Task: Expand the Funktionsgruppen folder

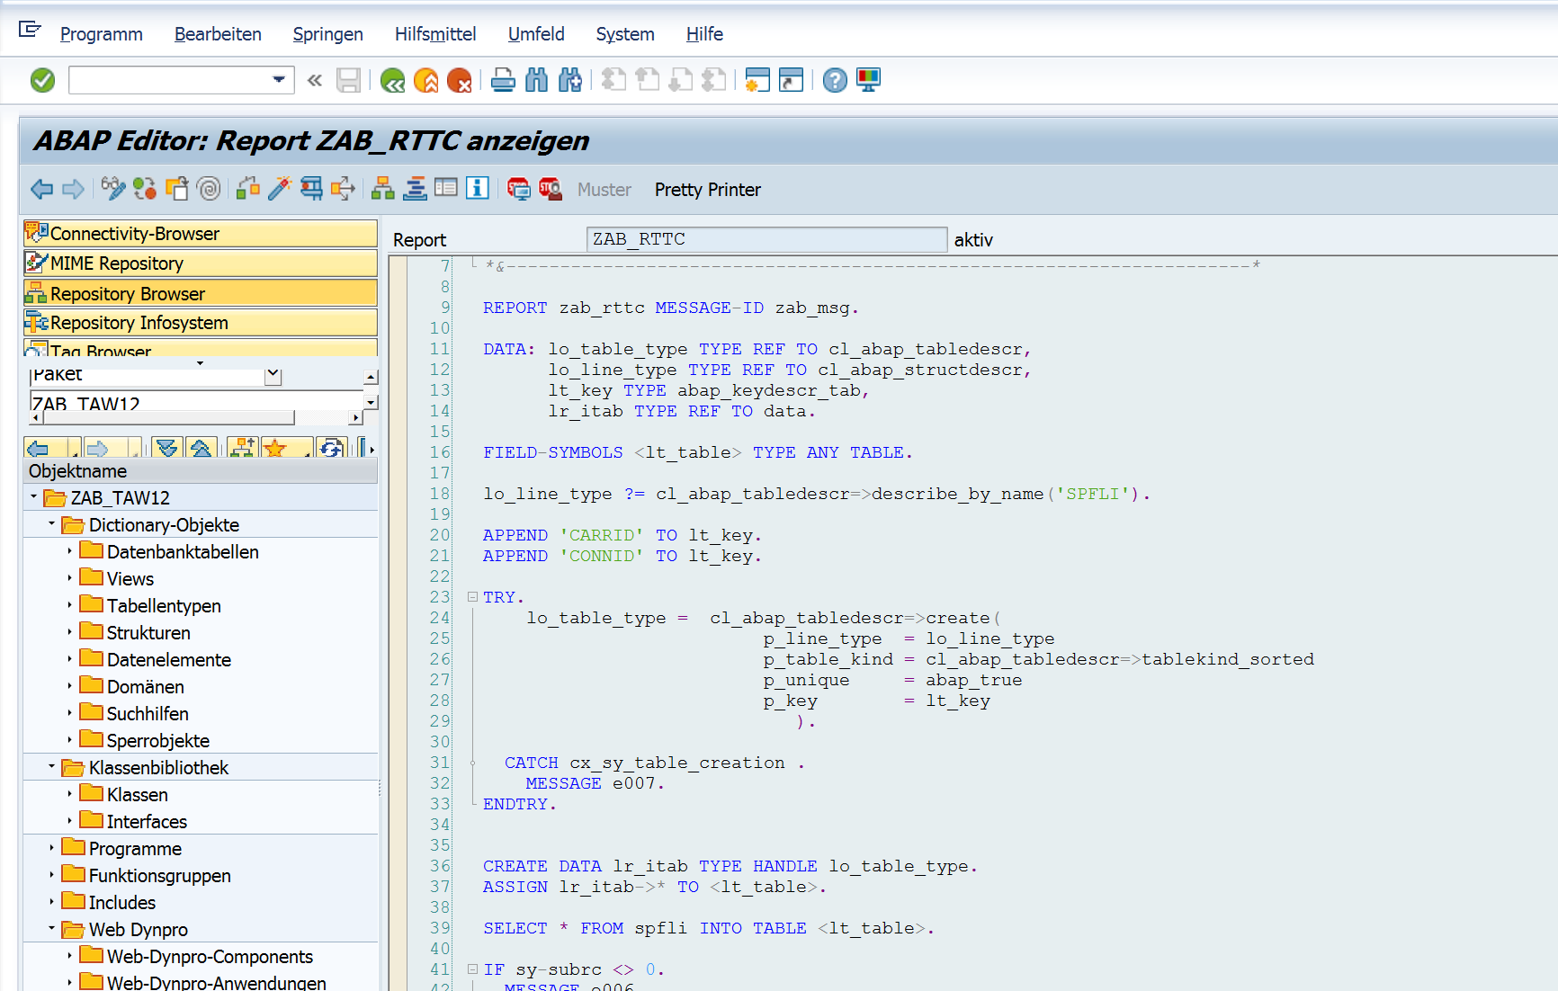Action: pos(51,874)
